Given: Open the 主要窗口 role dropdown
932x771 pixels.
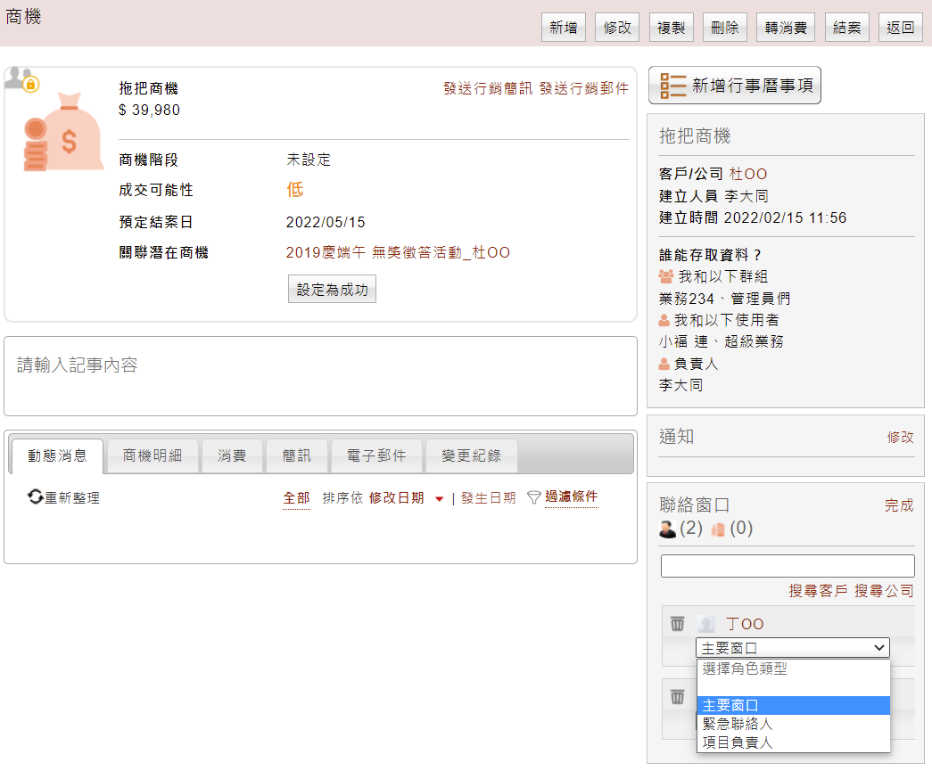Looking at the screenshot, I should click(792, 647).
